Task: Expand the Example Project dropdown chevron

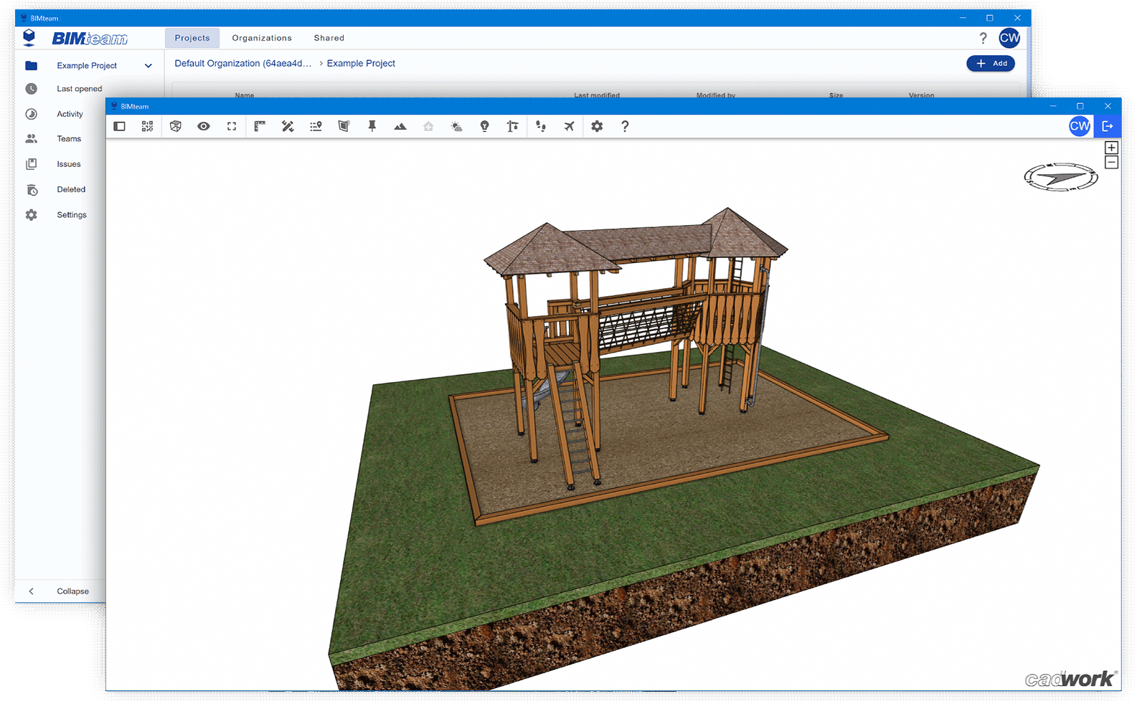Action: pos(148,66)
